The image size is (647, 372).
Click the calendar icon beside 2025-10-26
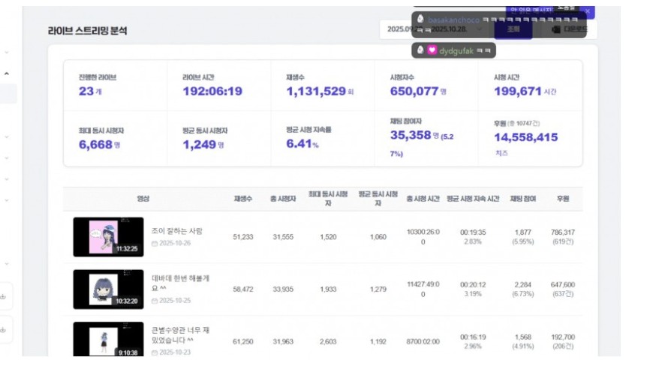click(155, 244)
